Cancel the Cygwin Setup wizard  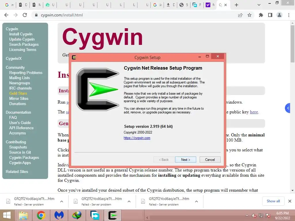[x=210, y=159]
